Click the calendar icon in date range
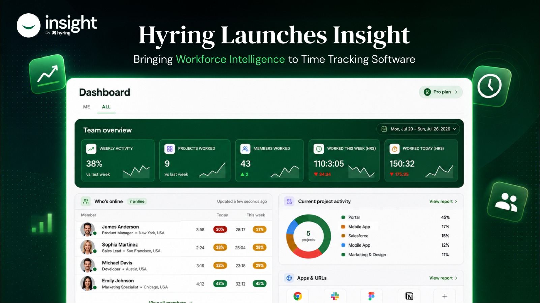 (384, 129)
